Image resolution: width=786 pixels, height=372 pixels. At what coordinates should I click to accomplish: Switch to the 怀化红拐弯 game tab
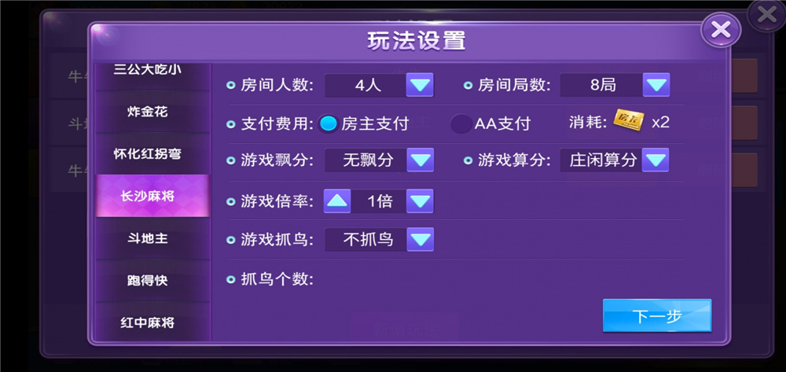(148, 153)
